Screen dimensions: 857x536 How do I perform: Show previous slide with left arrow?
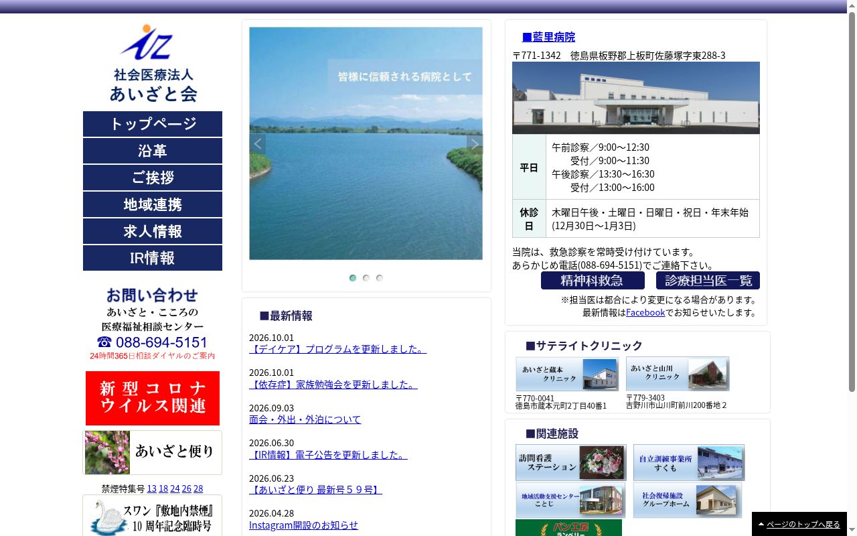pos(258,143)
